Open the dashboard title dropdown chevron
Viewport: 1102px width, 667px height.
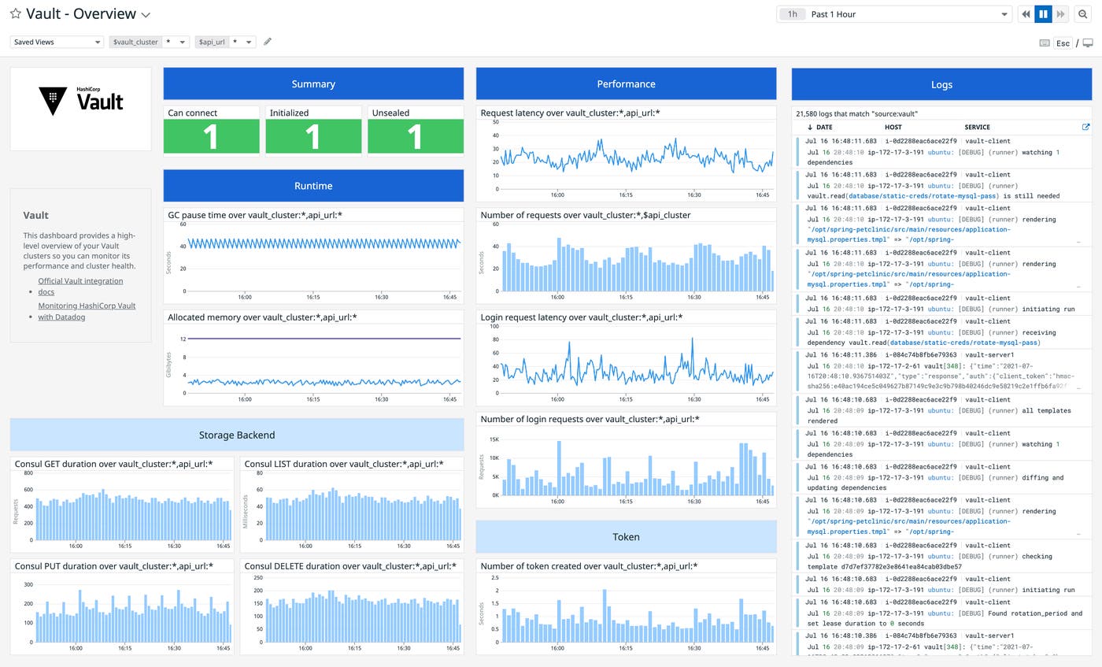(x=146, y=13)
